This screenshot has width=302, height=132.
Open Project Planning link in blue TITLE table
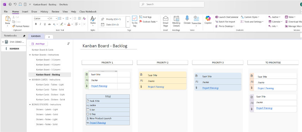(97, 123)
